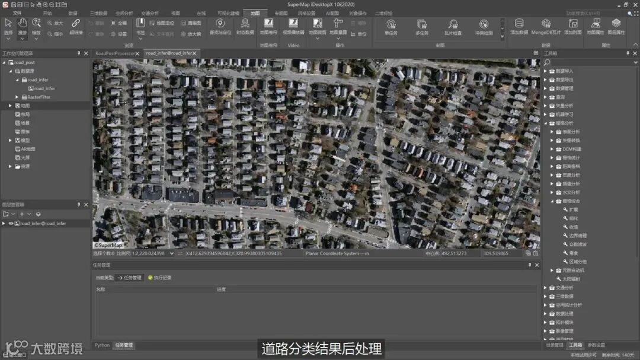Expand the 模型 (model) tree node

point(10,140)
